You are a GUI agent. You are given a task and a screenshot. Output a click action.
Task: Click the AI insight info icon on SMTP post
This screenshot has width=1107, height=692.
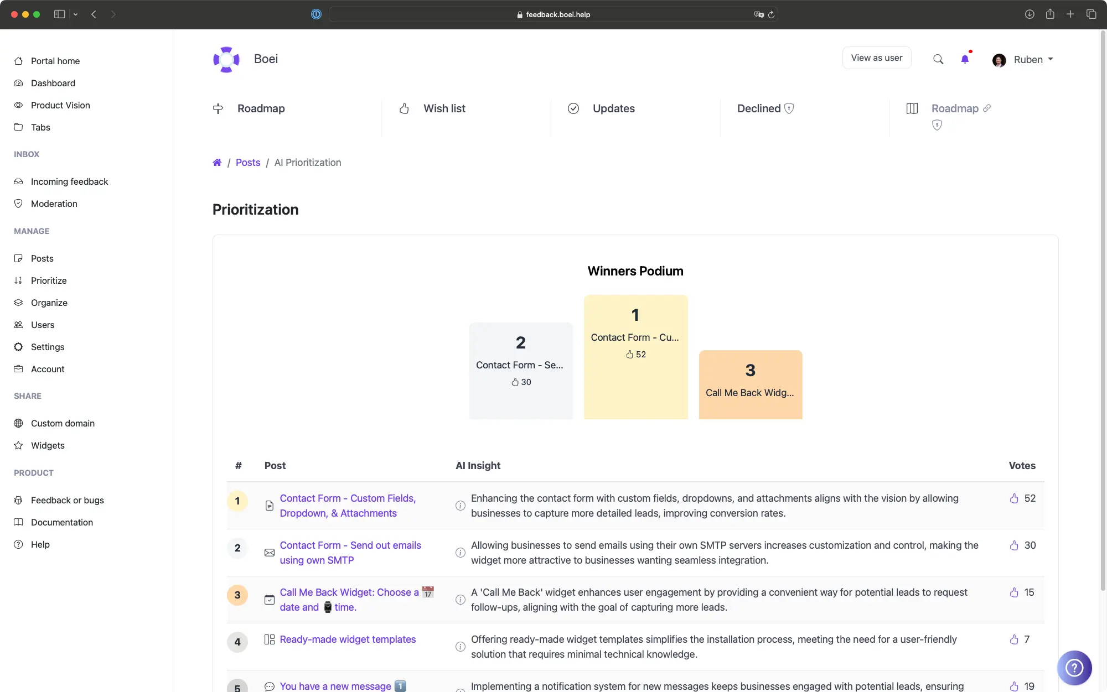(x=460, y=553)
